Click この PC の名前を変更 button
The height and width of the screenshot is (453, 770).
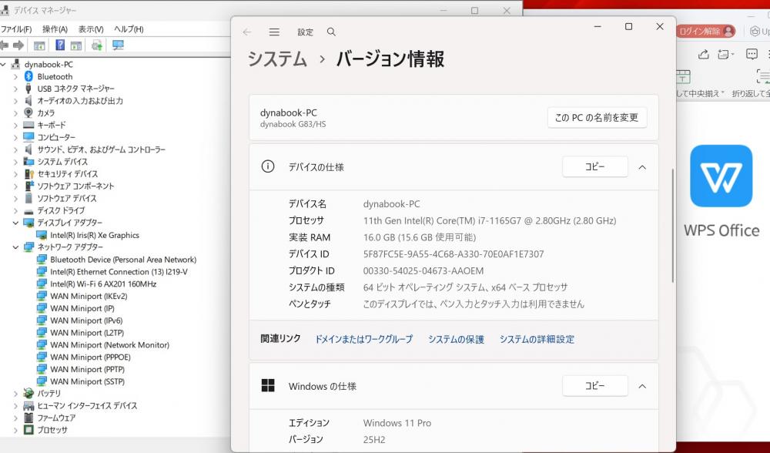point(597,118)
